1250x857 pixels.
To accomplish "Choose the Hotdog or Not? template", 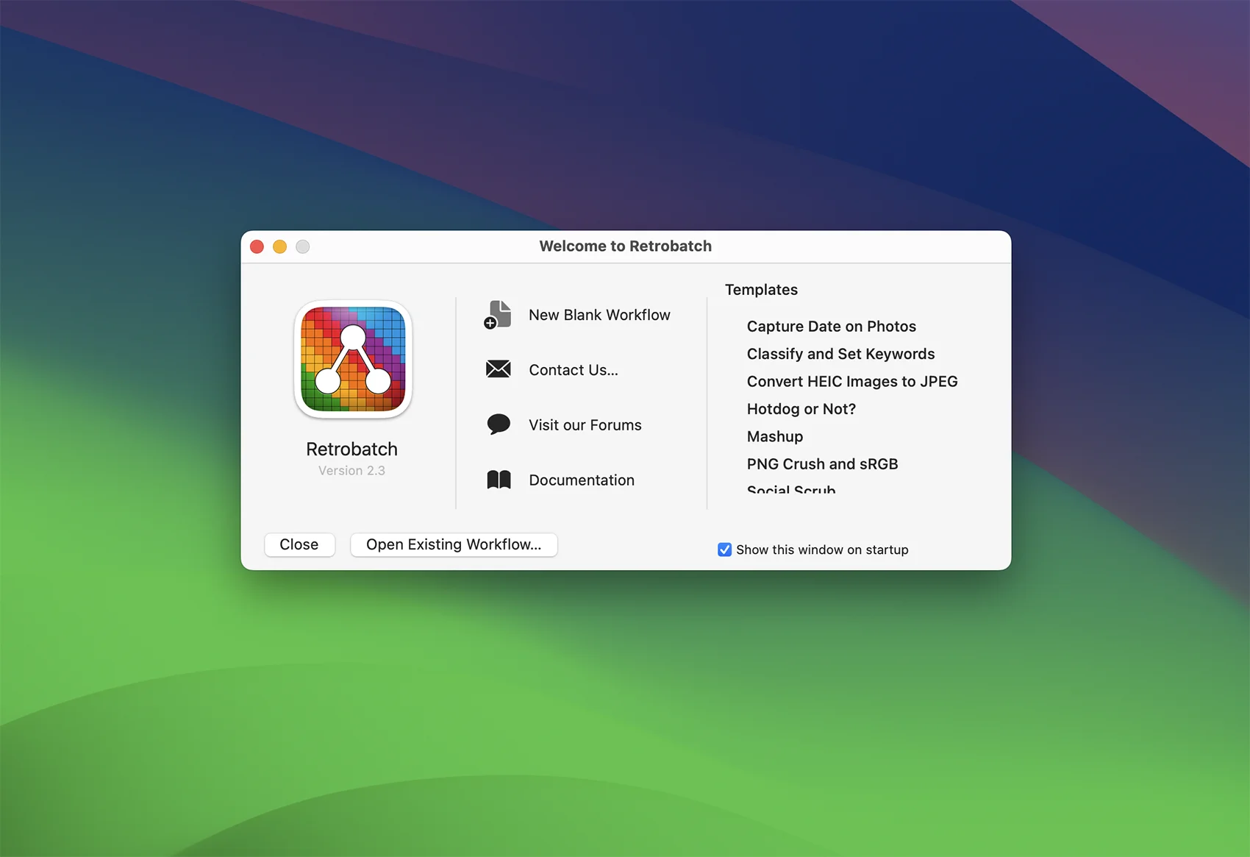I will click(x=801, y=409).
